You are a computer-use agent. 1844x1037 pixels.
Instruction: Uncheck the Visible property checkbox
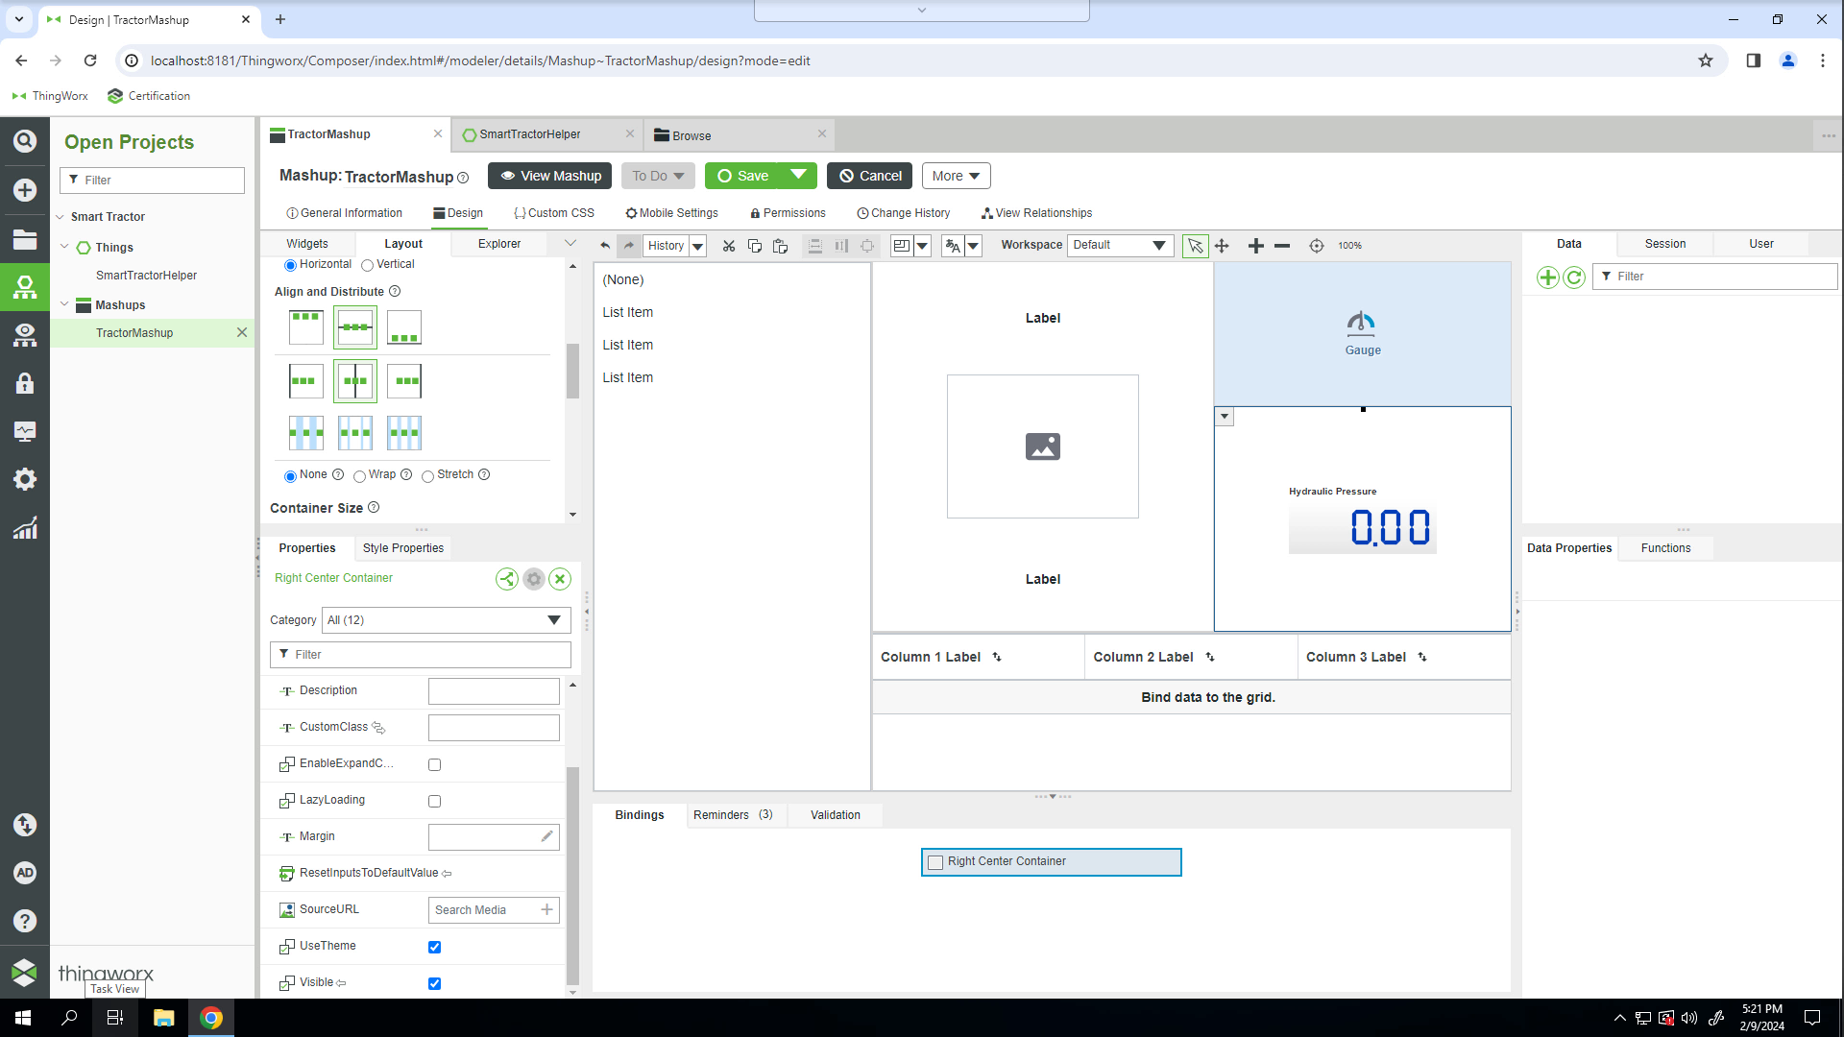click(434, 984)
